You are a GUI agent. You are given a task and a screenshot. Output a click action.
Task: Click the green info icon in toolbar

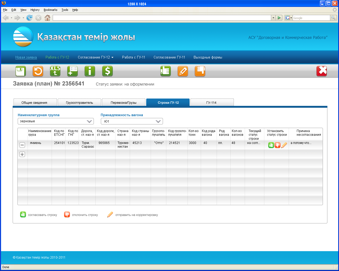[90, 71]
